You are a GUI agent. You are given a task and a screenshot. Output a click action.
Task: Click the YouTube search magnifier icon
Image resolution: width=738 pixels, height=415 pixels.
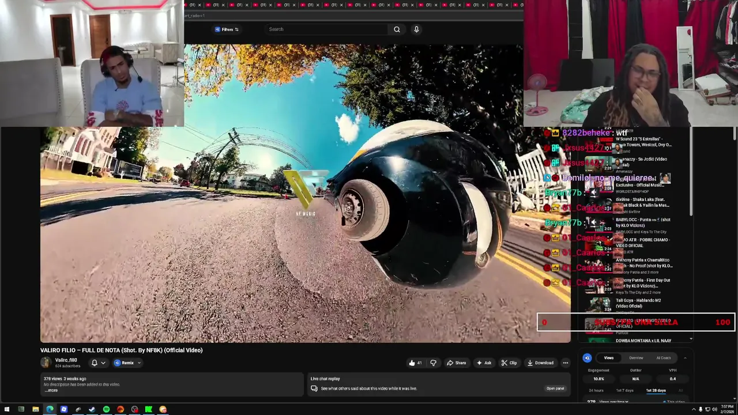tap(397, 29)
